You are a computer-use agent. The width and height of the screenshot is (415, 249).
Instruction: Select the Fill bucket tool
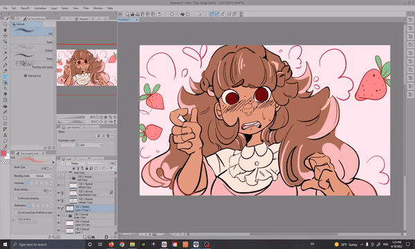click(5, 106)
